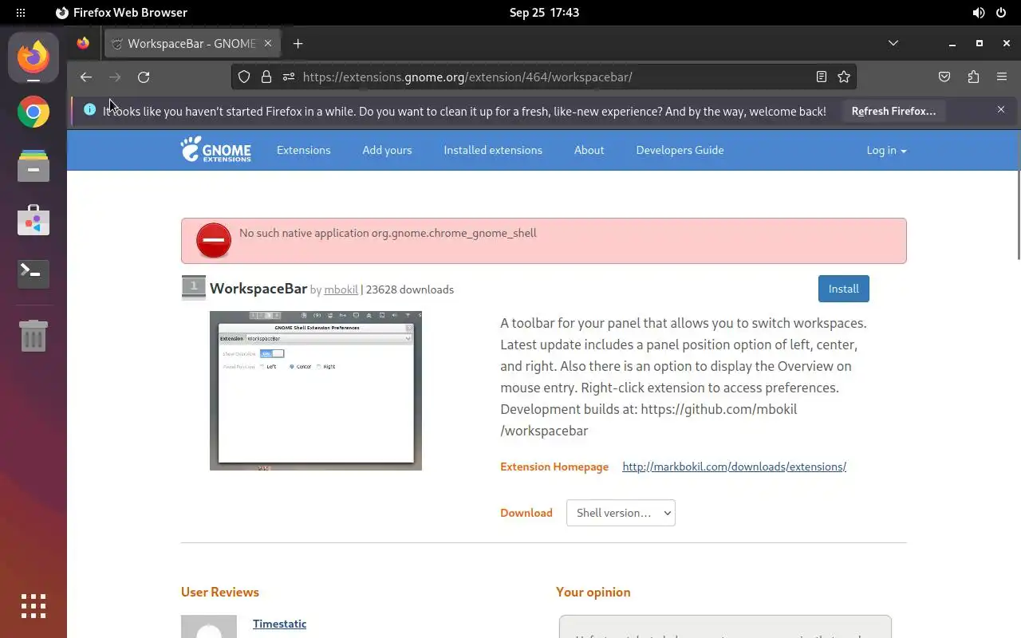The image size is (1021, 638).
Task: Open the Firefox hamburger menu
Action: pos(1002,77)
